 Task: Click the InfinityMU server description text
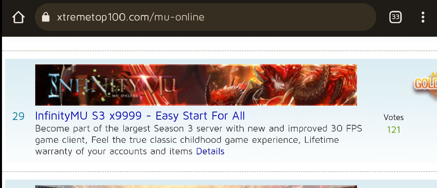tap(198, 140)
